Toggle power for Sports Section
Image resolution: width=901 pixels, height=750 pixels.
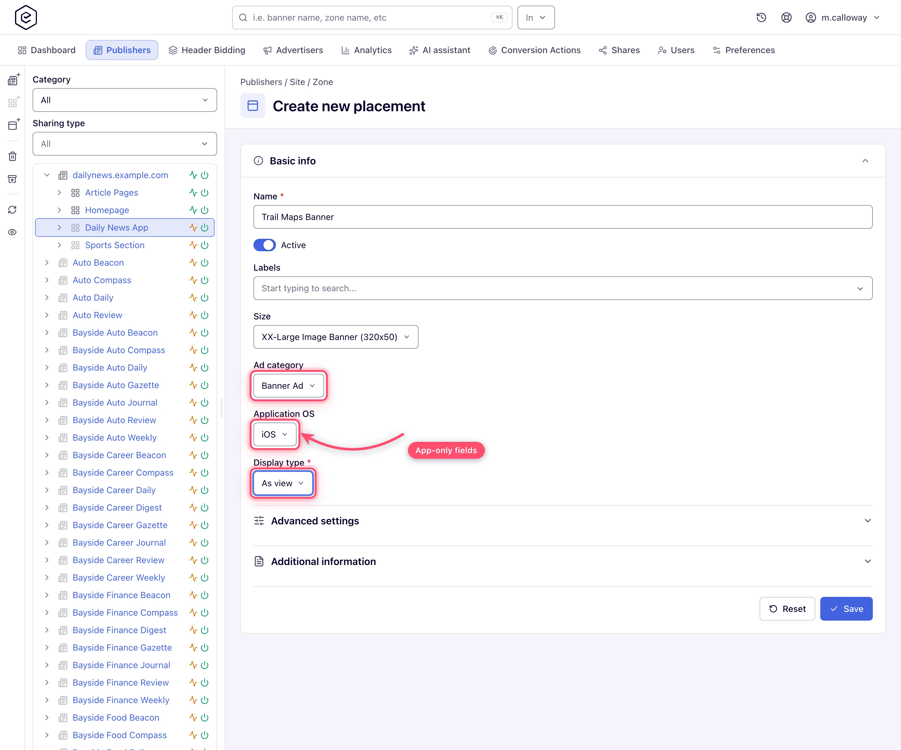coord(205,245)
